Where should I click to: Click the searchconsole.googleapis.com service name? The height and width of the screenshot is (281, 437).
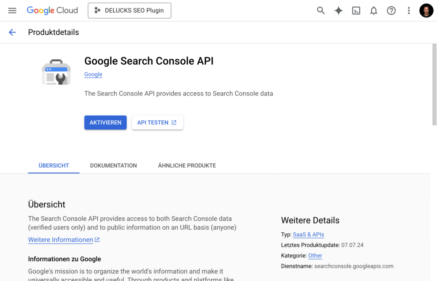pos(354,266)
